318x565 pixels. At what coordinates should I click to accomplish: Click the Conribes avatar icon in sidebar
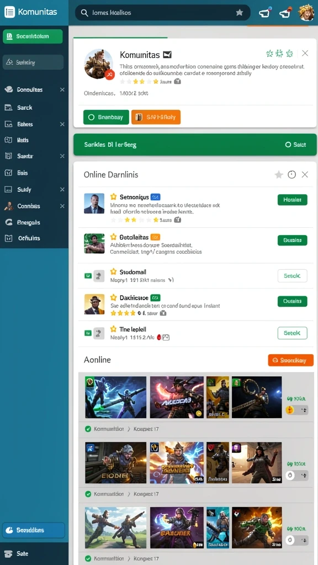(x=8, y=206)
